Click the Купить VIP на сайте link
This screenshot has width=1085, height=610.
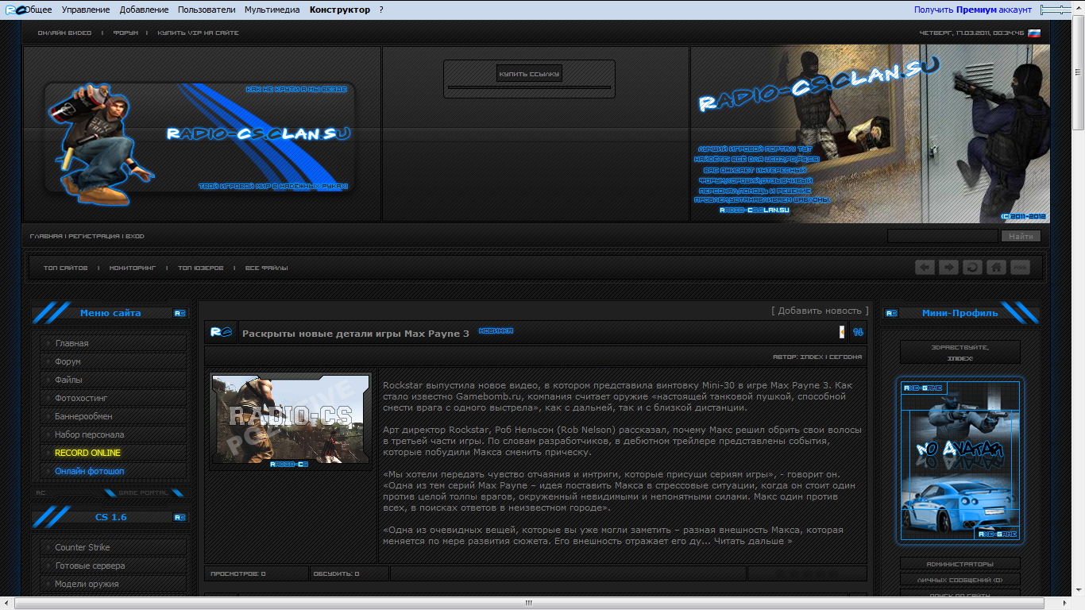click(198, 33)
